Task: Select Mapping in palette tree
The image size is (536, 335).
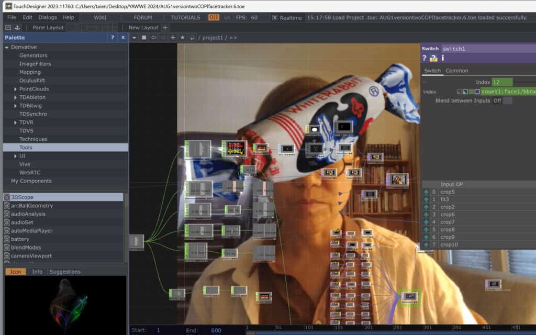Action: coord(30,72)
